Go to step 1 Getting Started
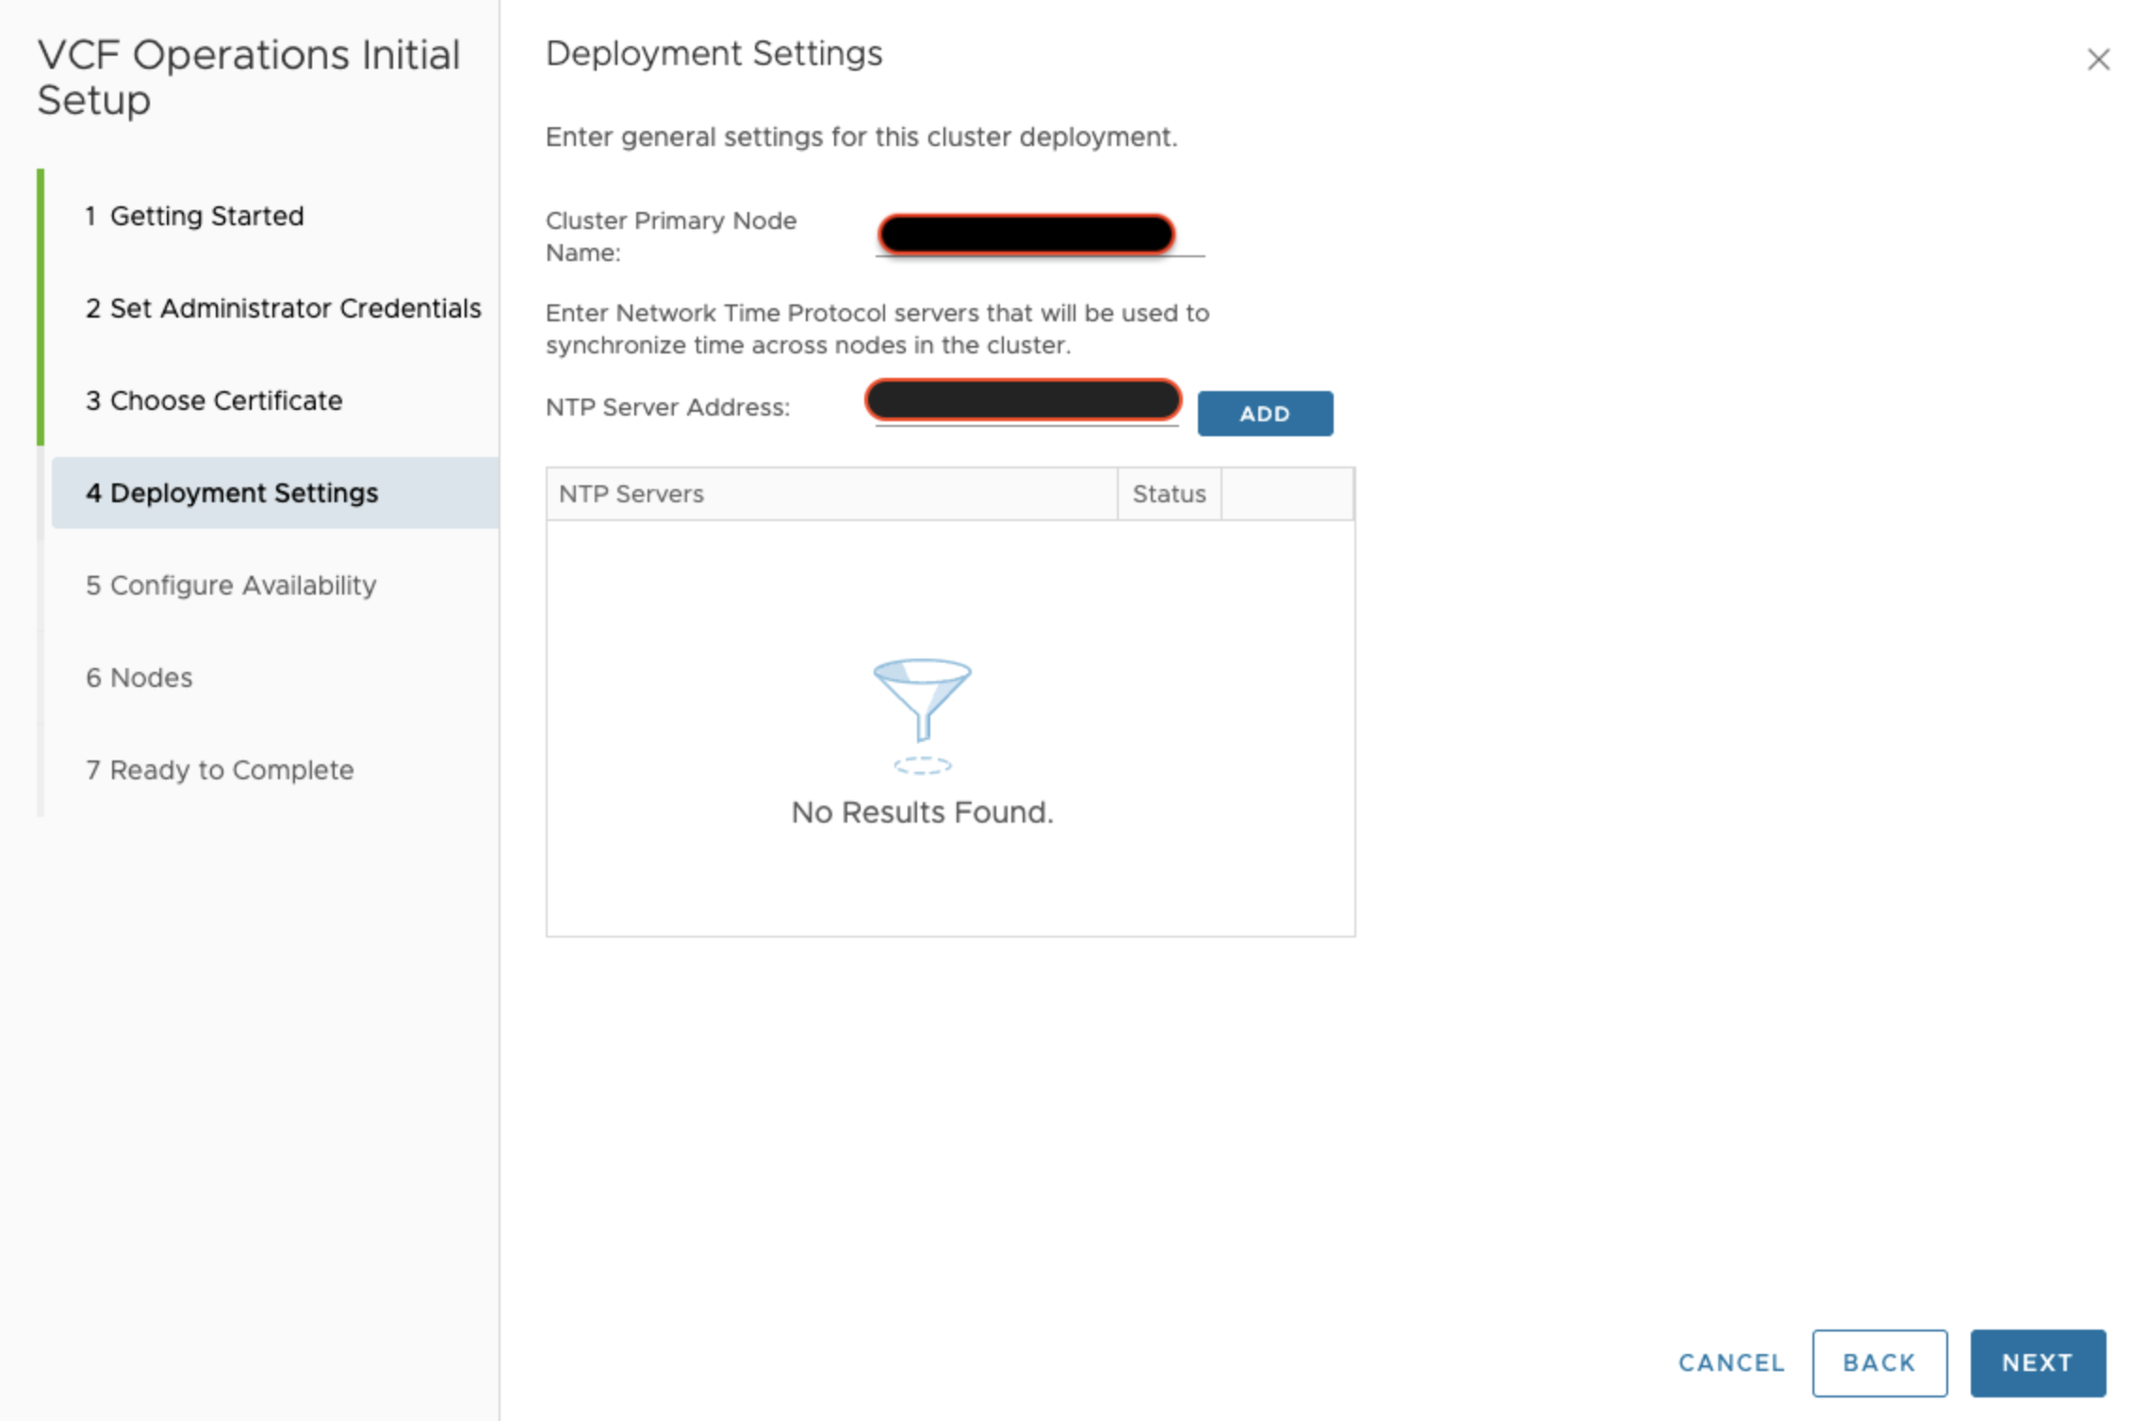Viewport: 2132px width, 1421px height. [x=194, y=216]
